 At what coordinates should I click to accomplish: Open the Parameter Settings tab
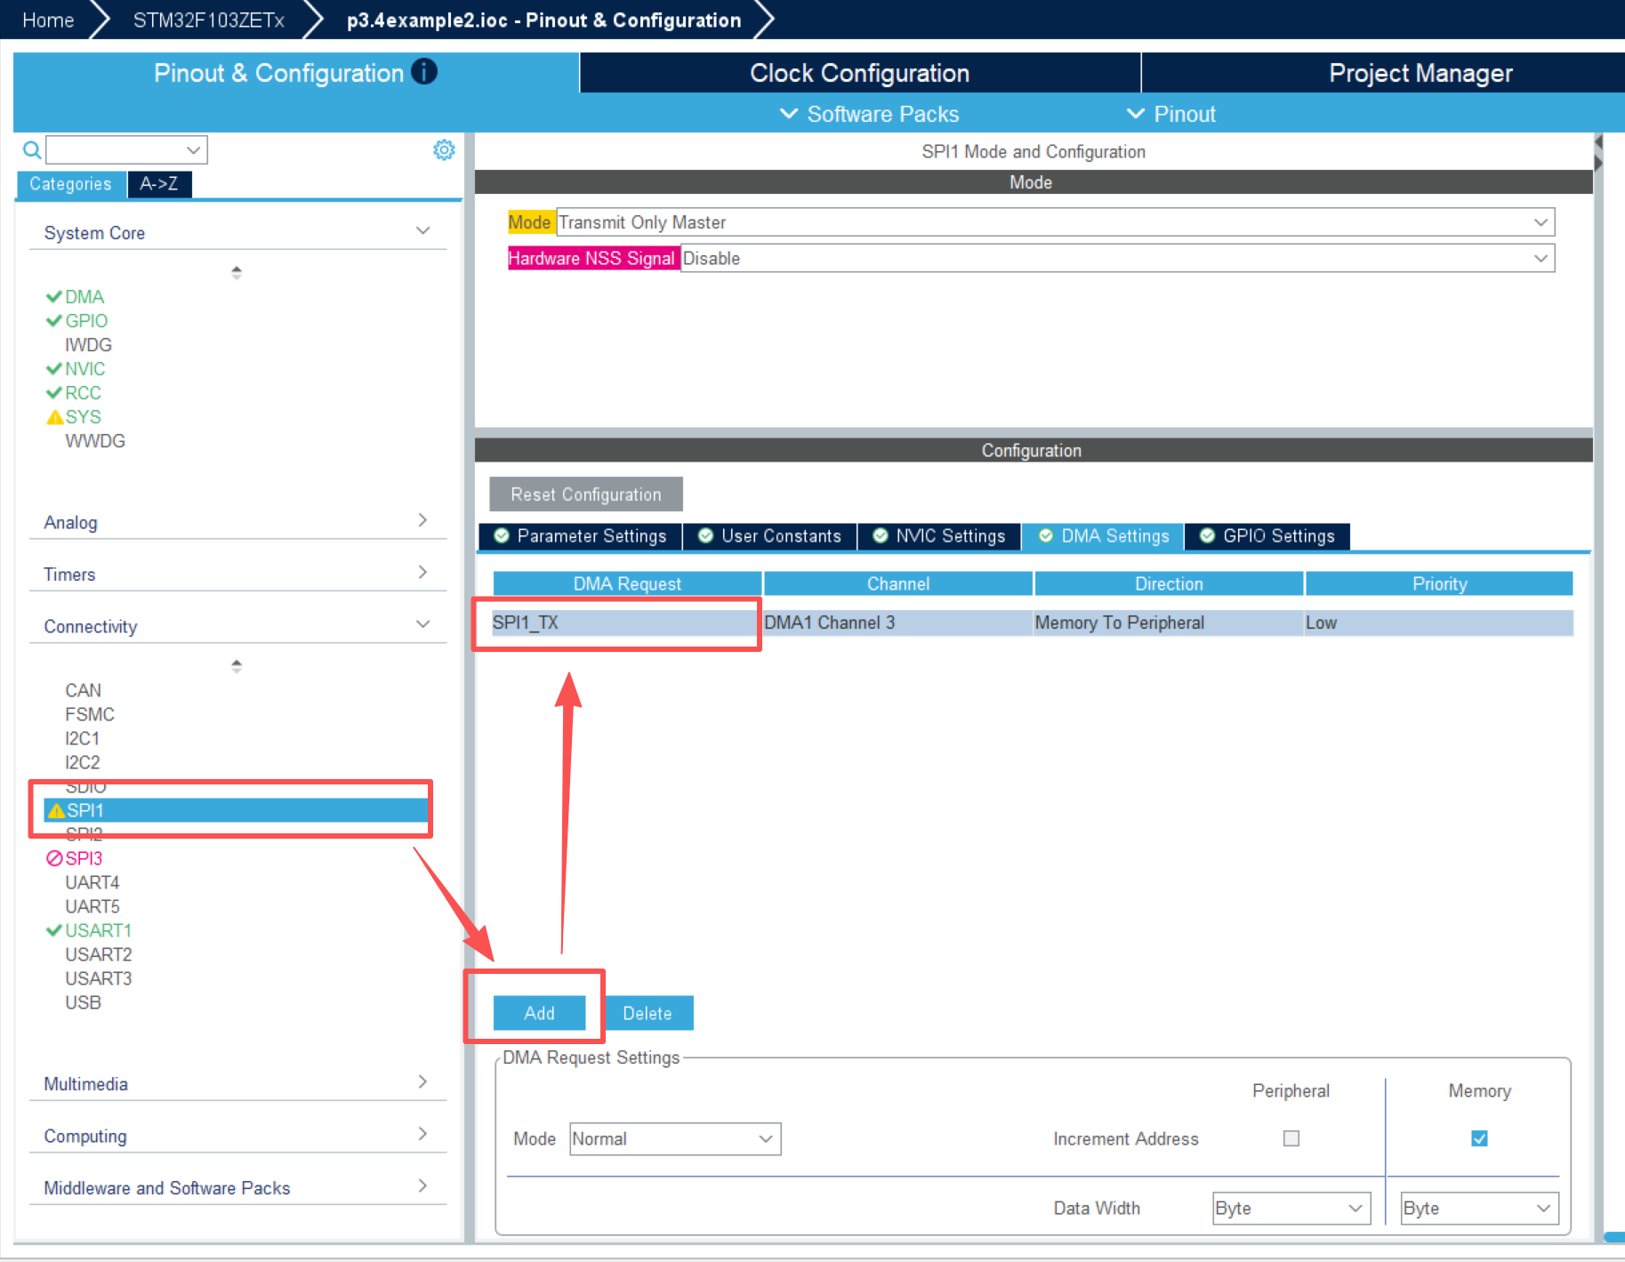(581, 536)
